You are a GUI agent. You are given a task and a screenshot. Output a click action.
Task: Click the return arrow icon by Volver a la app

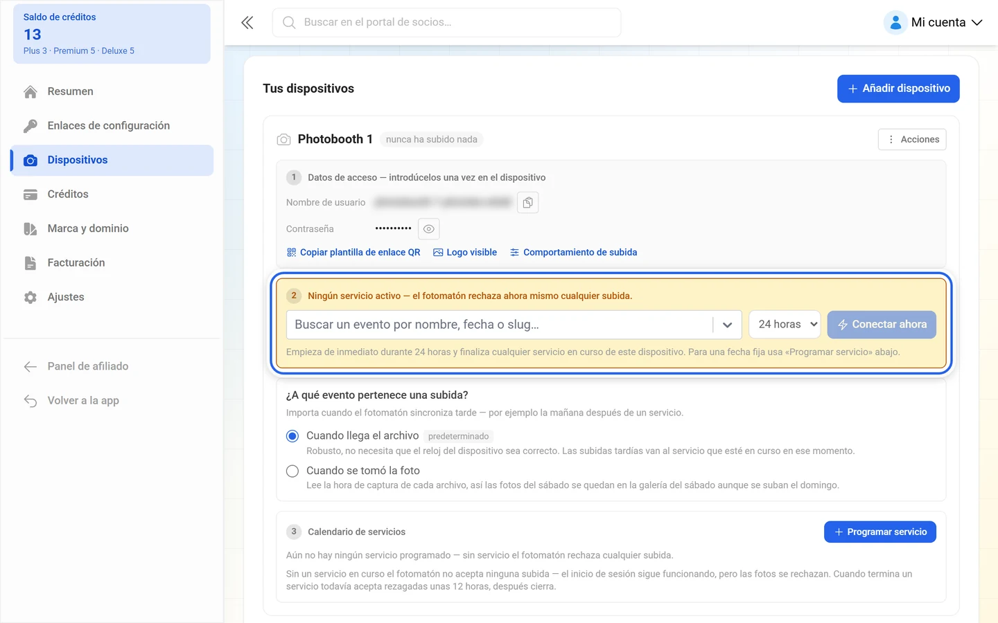click(30, 401)
